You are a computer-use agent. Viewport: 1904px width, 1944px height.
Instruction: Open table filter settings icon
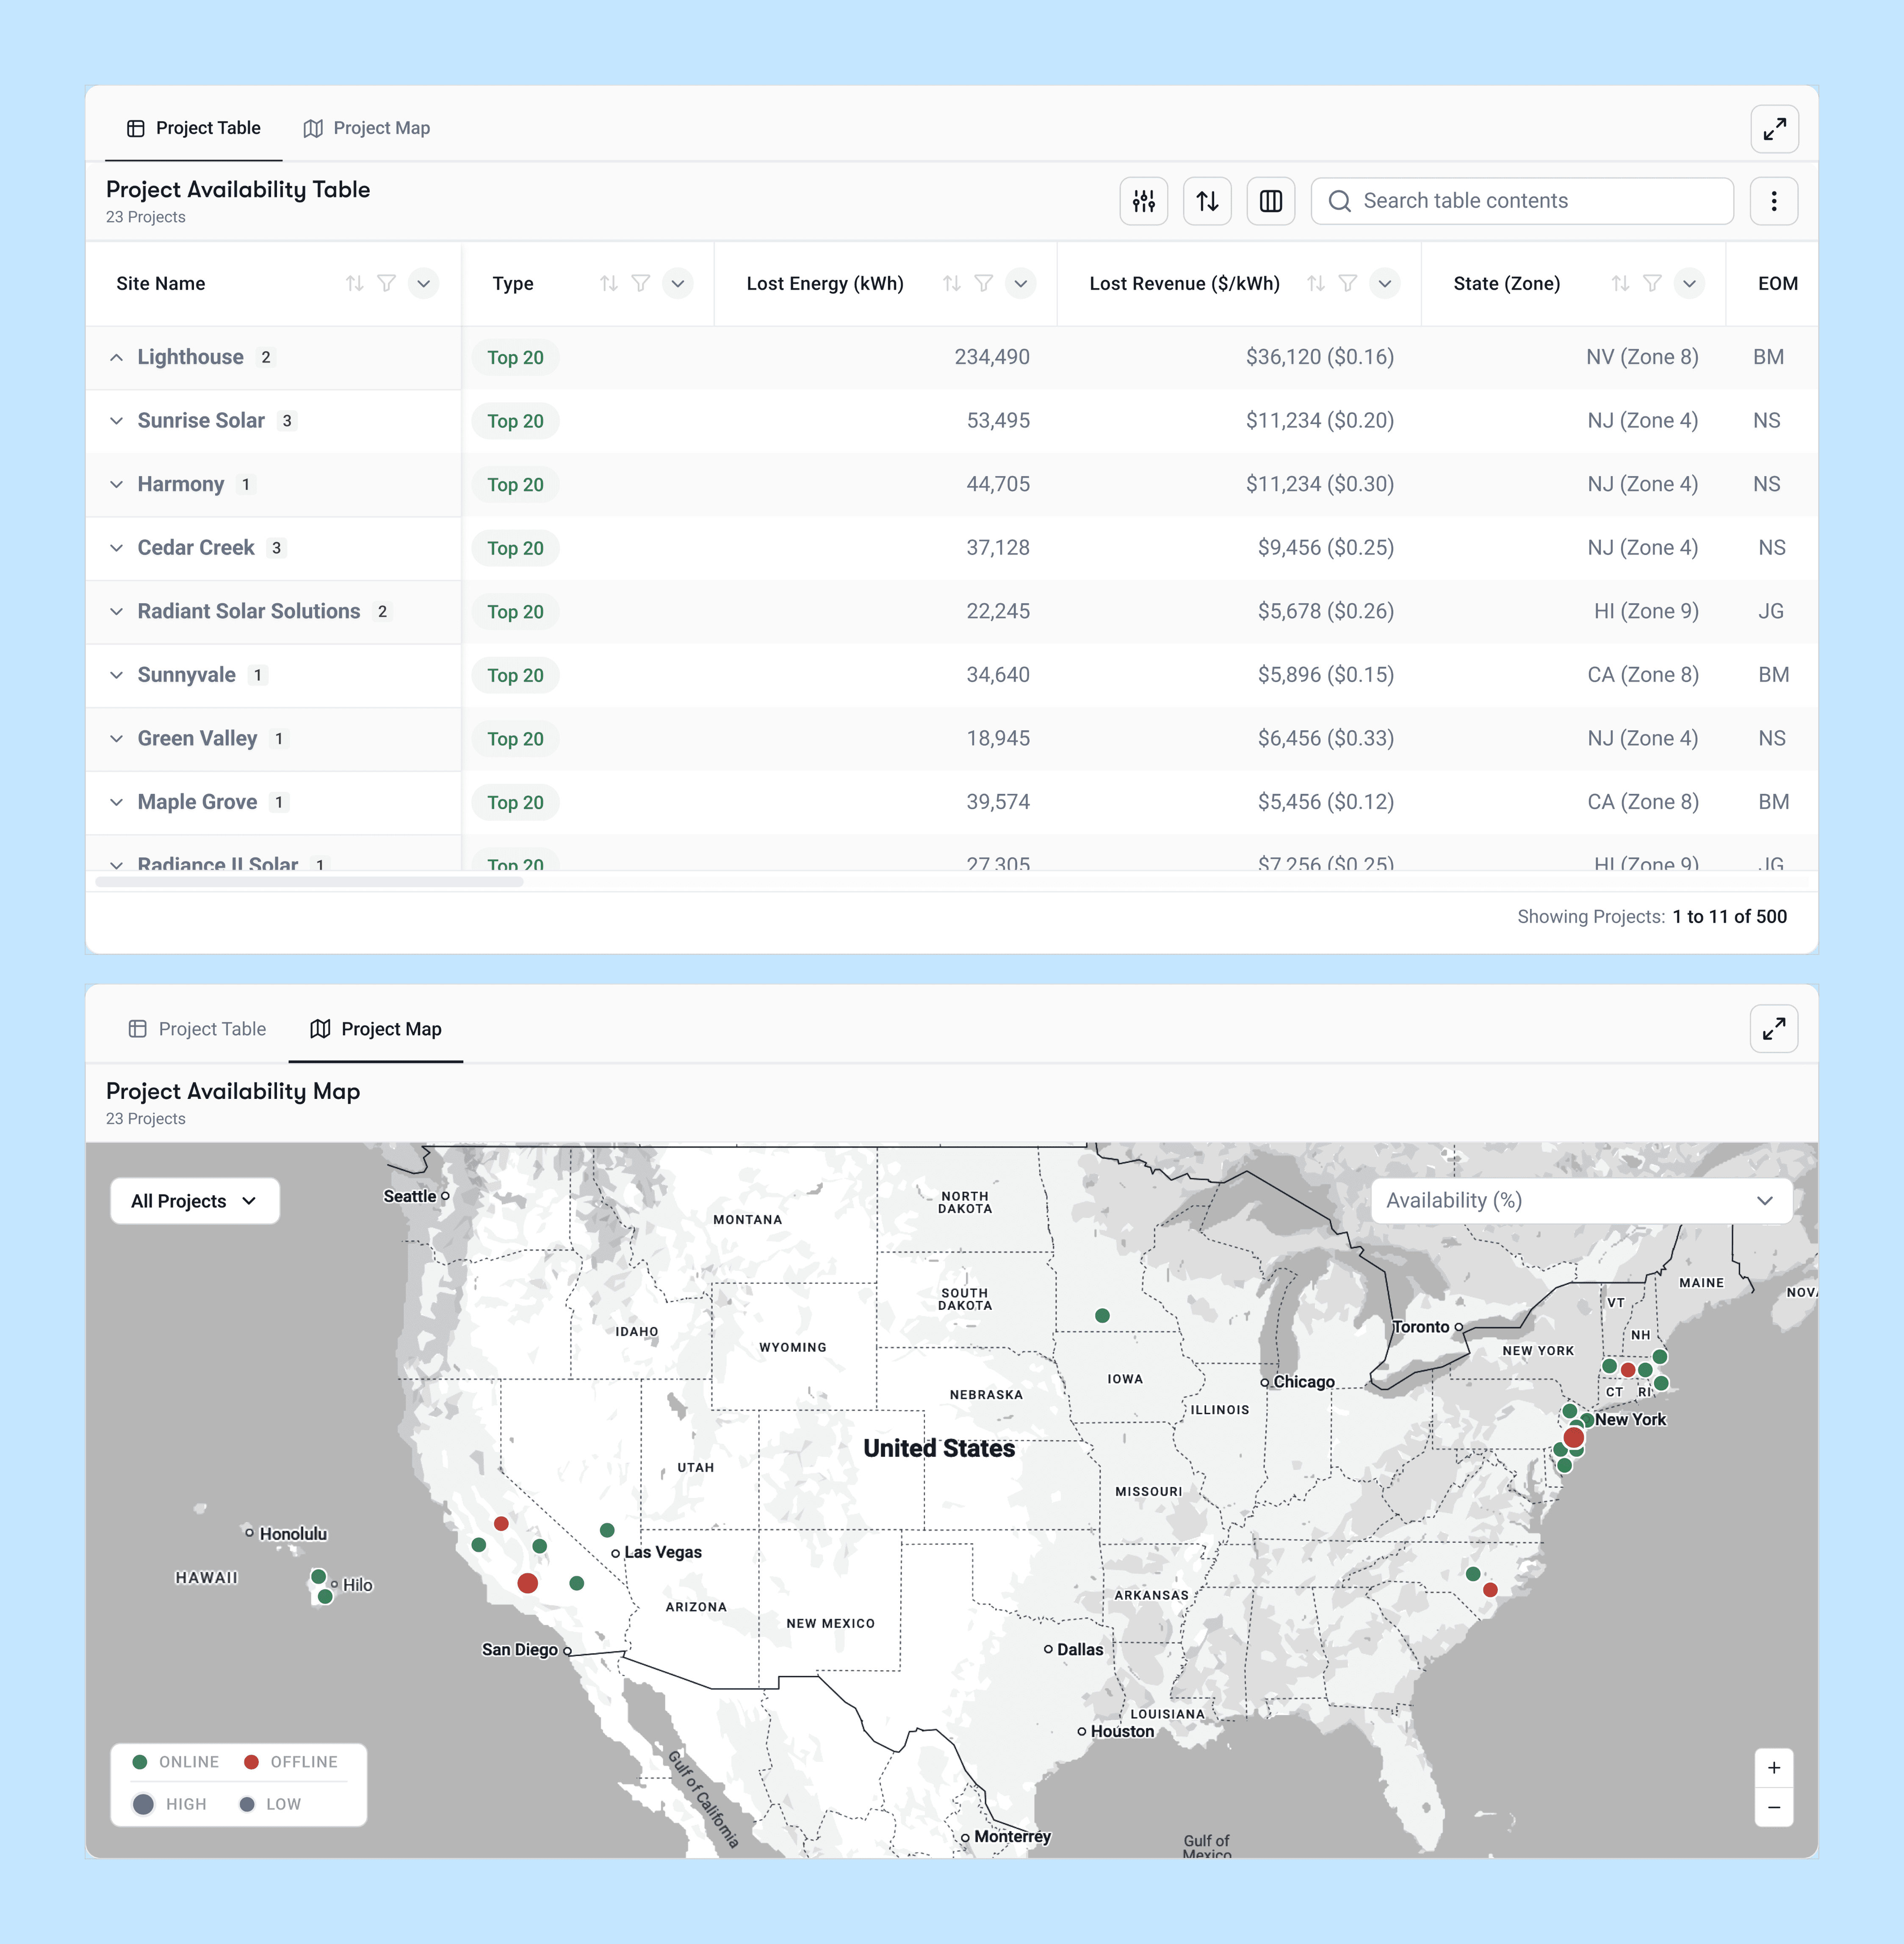[x=1143, y=201]
